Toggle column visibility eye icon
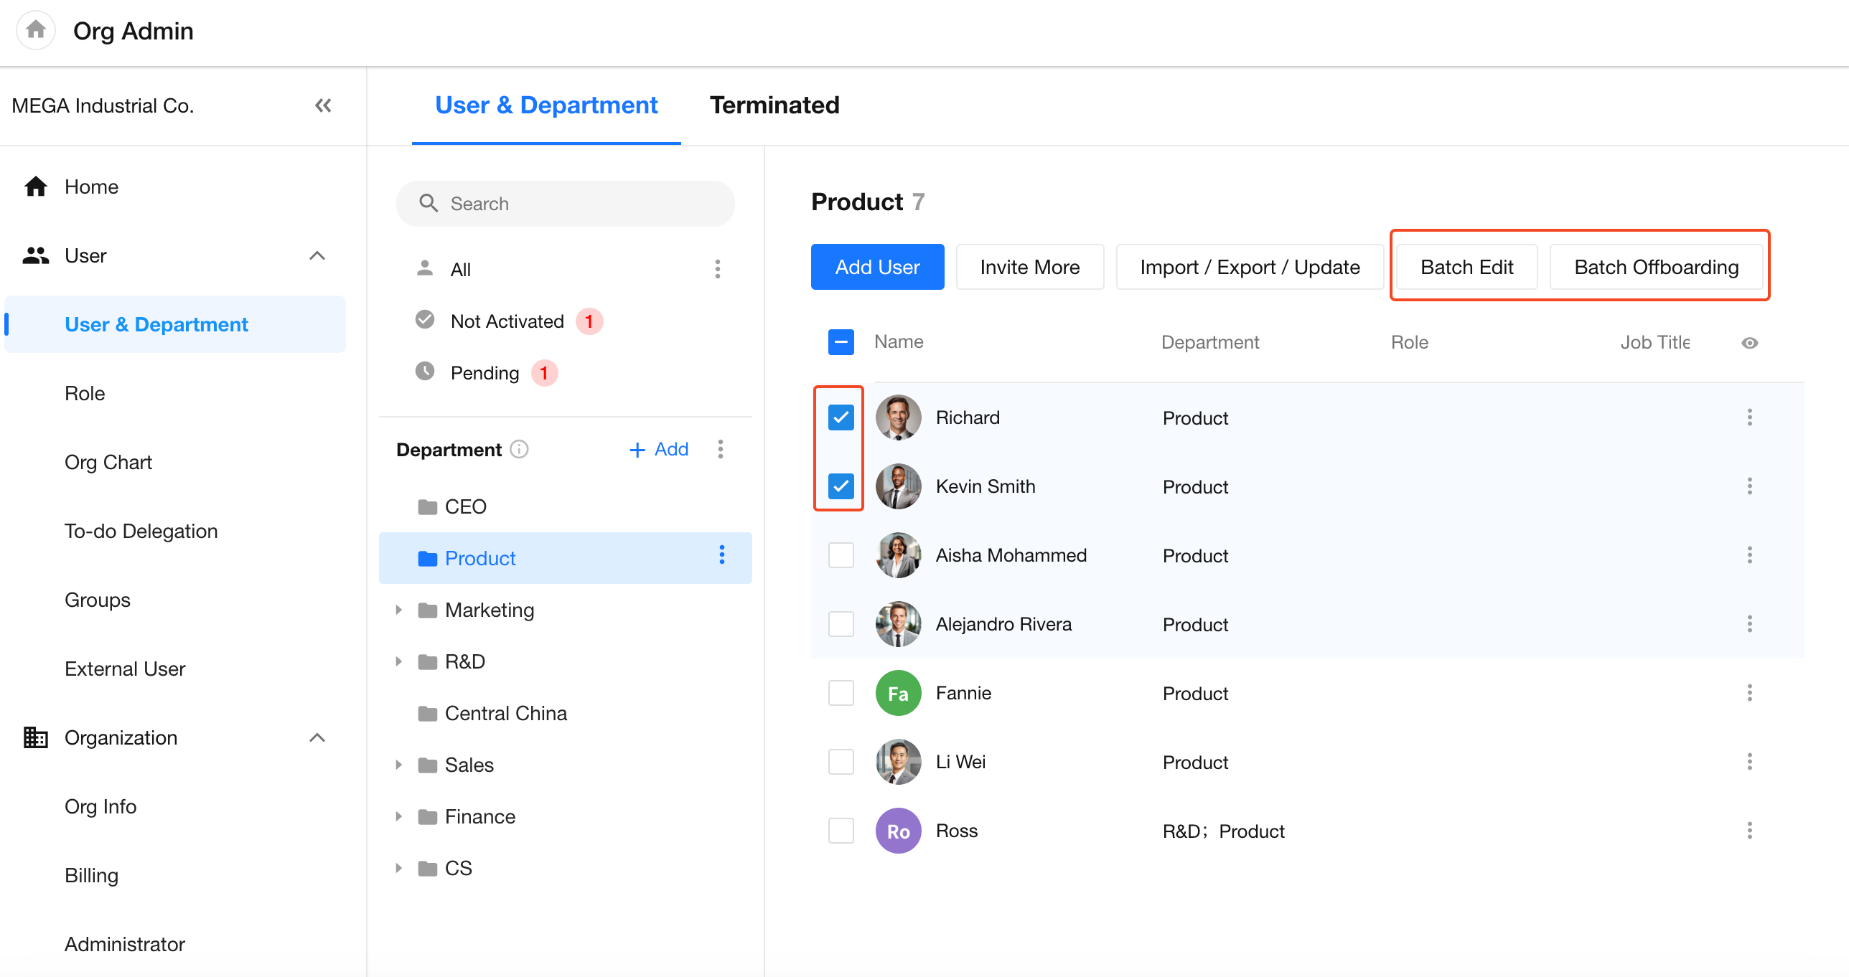The image size is (1849, 977). coord(1749,343)
